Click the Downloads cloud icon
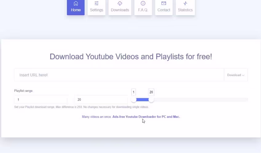This screenshot has width=261, height=153. [120, 3]
